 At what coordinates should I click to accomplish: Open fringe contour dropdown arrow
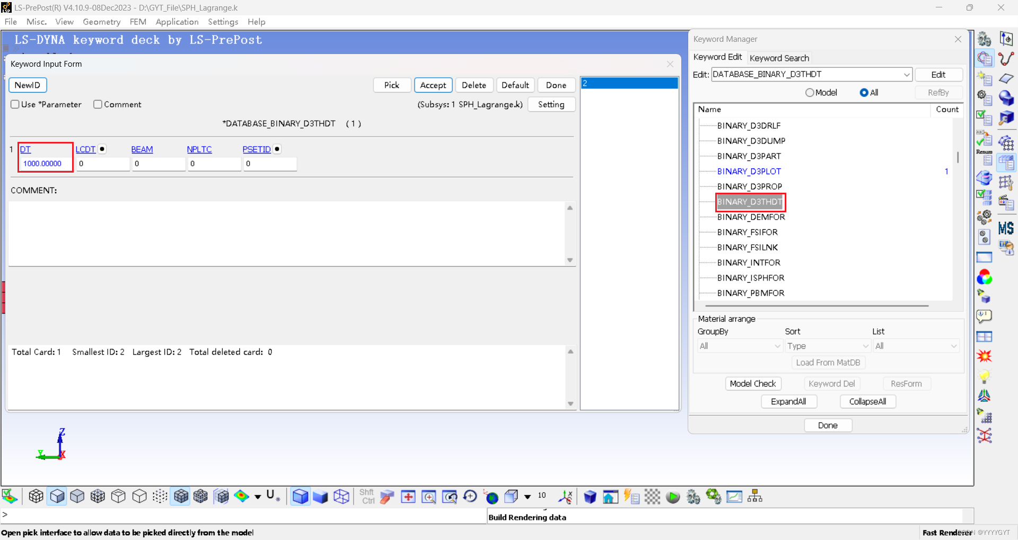coord(258,497)
